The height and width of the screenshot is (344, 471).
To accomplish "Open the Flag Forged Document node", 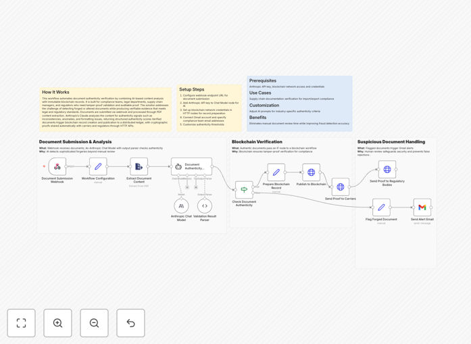I will [381, 207].
